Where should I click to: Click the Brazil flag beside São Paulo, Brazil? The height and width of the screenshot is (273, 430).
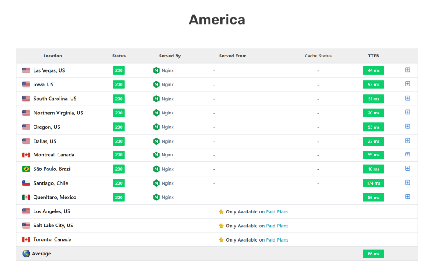click(26, 169)
